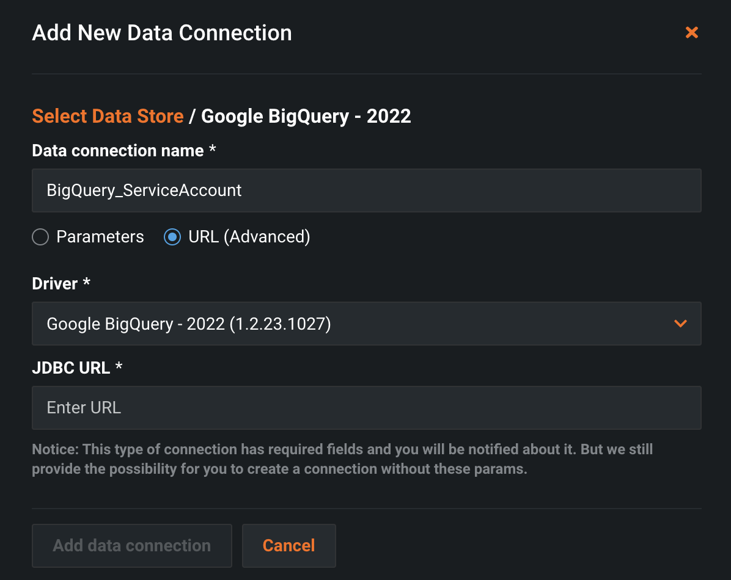Focus the JDBC URL 'Enter URL' field
This screenshot has height=580, width=731.
pyautogui.click(x=365, y=408)
